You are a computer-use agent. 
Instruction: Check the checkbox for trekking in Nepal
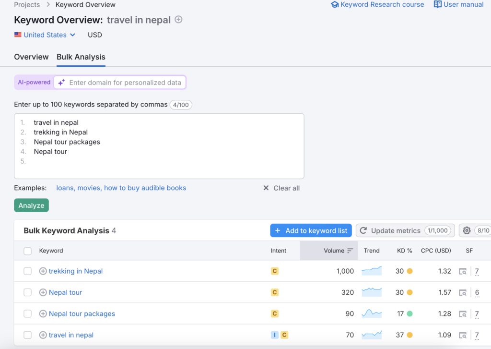(x=27, y=271)
